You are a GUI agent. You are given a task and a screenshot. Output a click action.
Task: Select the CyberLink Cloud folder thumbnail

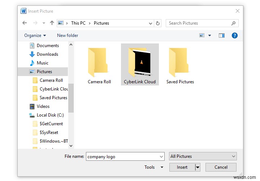click(140, 64)
